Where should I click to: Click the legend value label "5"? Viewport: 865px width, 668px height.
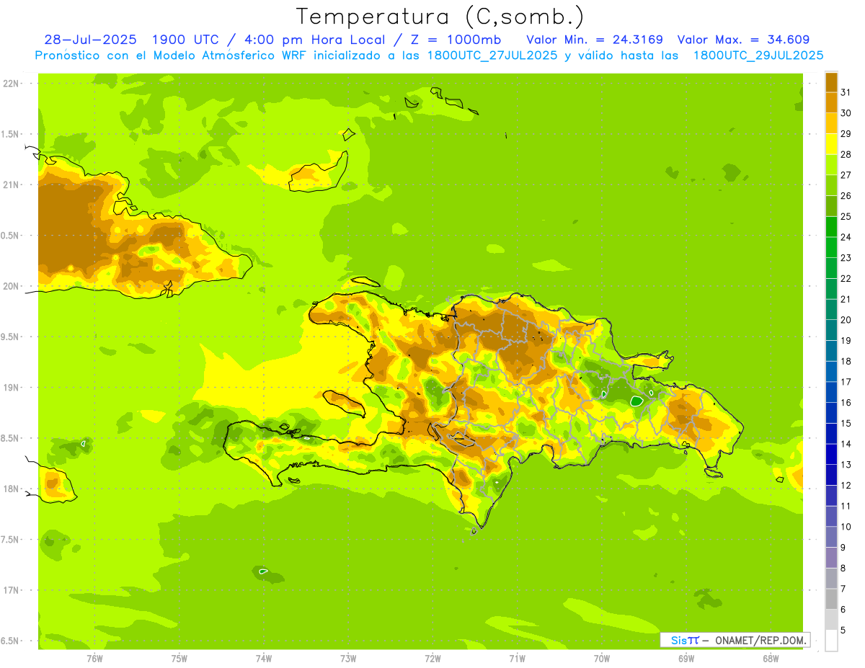tap(843, 630)
